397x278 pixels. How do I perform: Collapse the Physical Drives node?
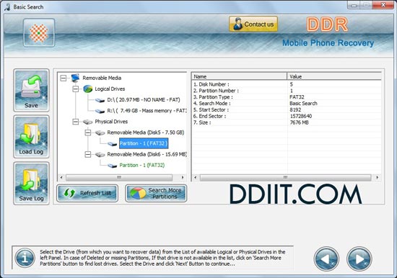(x=76, y=122)
